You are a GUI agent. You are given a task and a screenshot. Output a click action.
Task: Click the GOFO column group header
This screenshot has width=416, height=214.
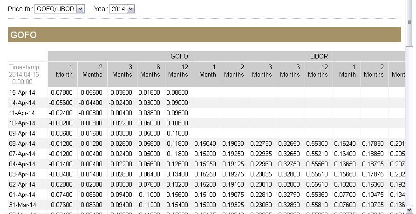coord(121,56)
